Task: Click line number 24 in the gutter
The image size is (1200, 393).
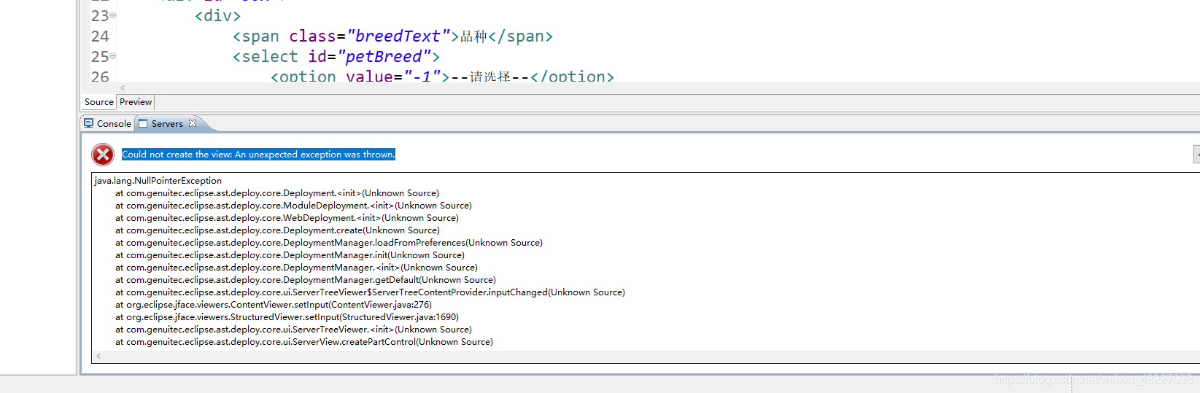Action: (100, 36)
